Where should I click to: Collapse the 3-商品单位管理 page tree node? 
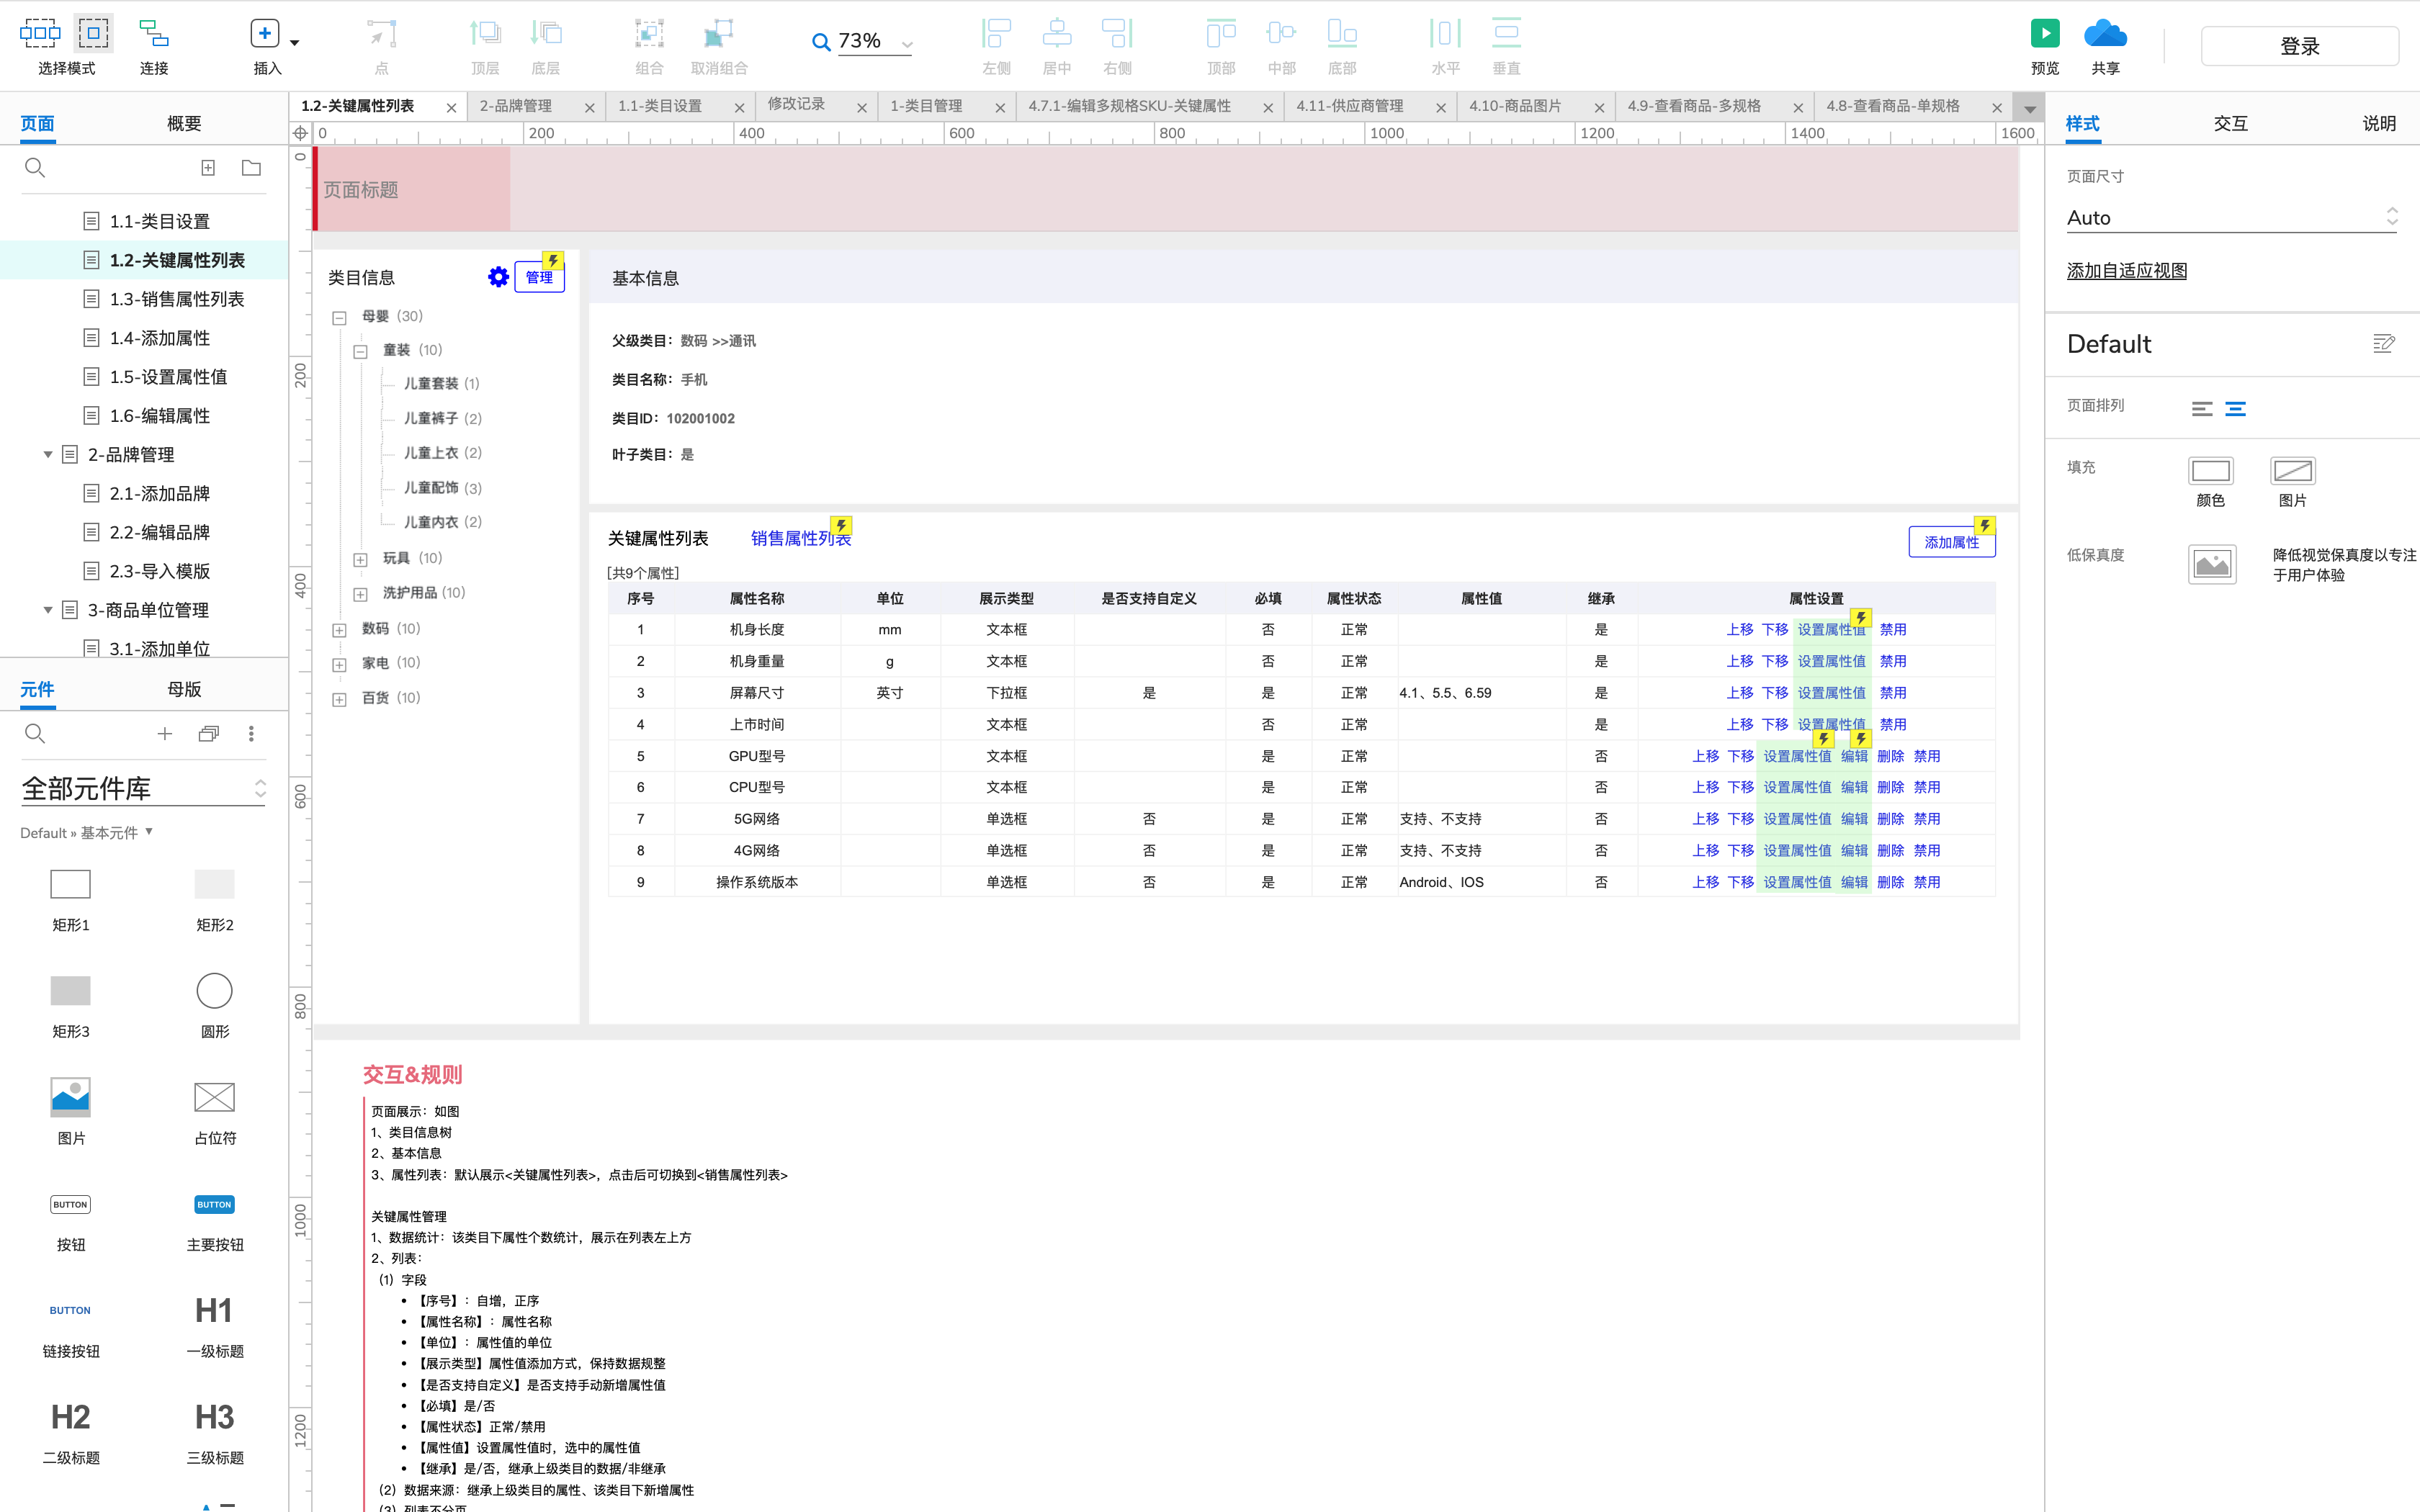[x=47, y=610]
